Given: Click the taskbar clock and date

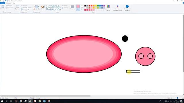Looking at the screenshot, I should 176,101.
